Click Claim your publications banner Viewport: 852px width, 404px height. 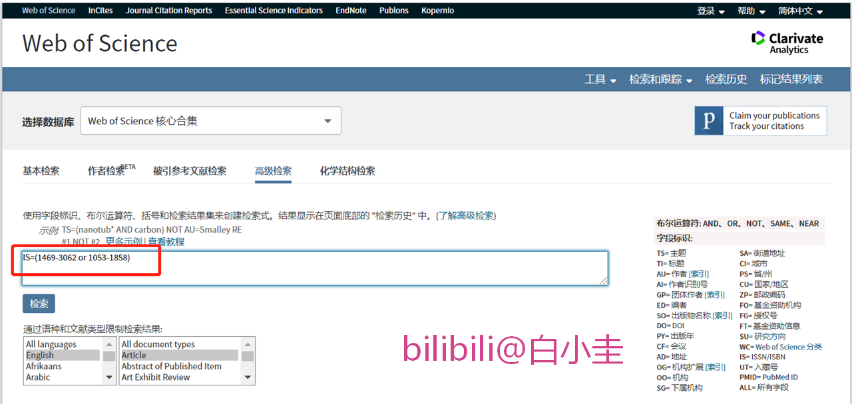[761, 121]
